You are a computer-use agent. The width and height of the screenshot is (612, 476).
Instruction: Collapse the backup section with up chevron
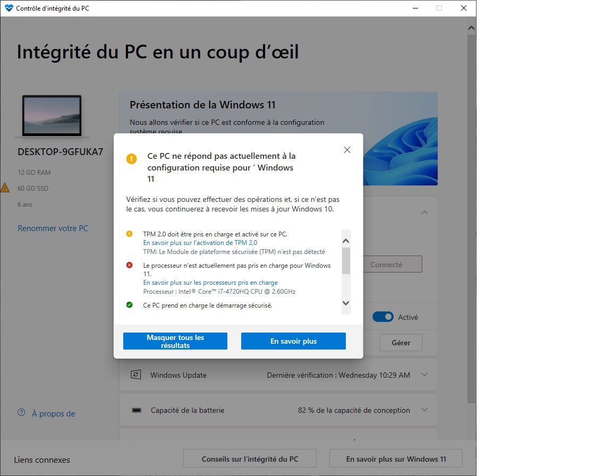coord(424,212)
